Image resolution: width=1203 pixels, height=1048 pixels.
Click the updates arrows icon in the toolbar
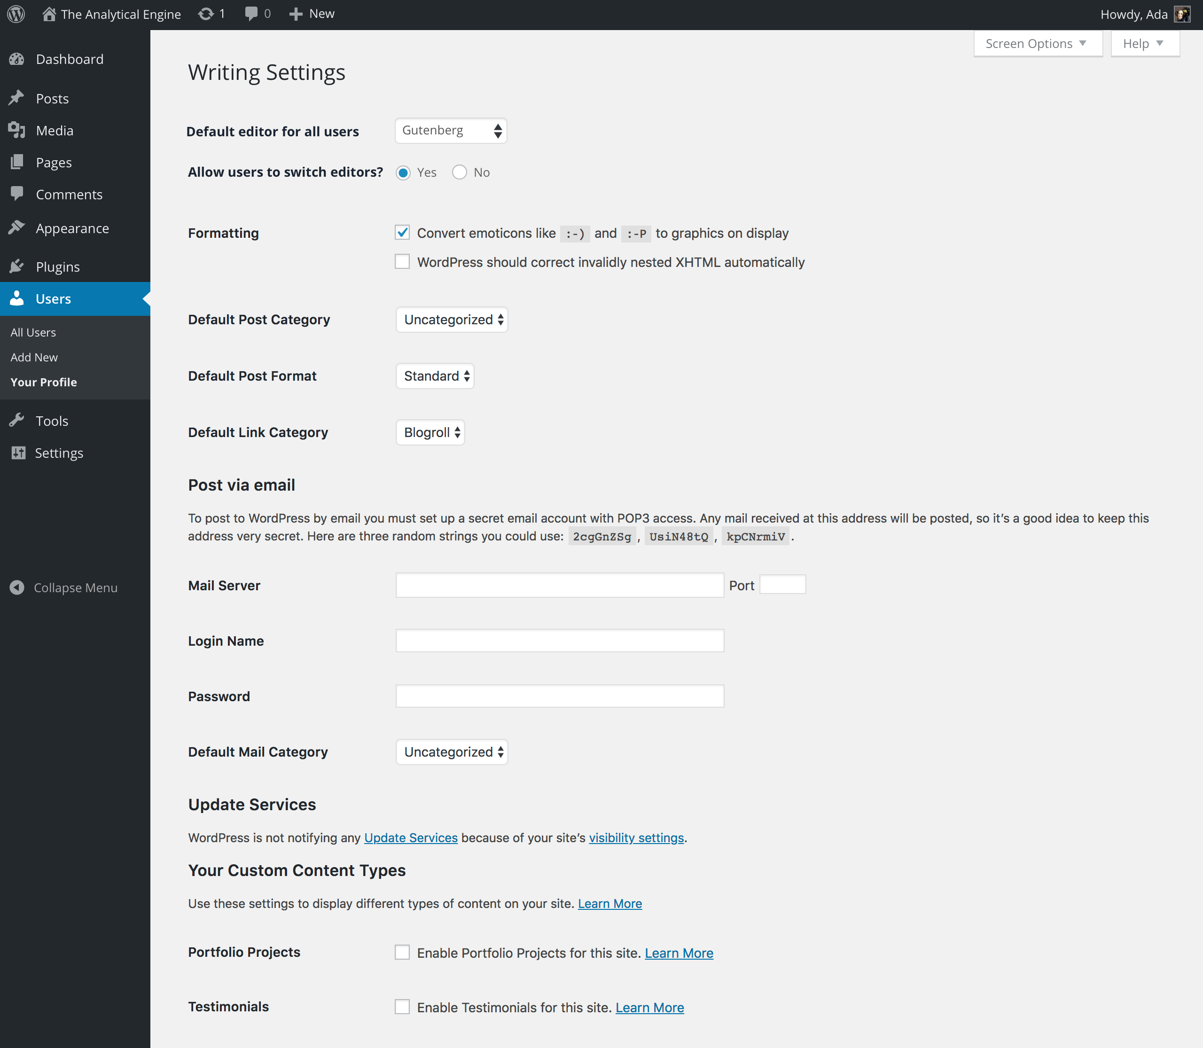point(206,14)
